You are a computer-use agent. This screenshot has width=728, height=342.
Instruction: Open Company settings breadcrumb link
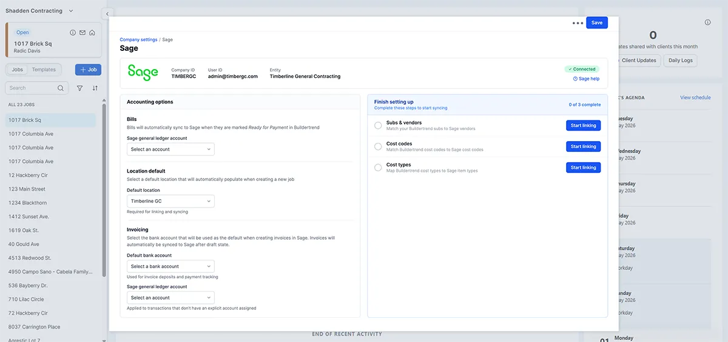[138, 40]
